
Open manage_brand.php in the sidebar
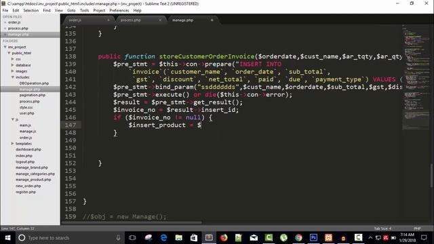point(32,167)
